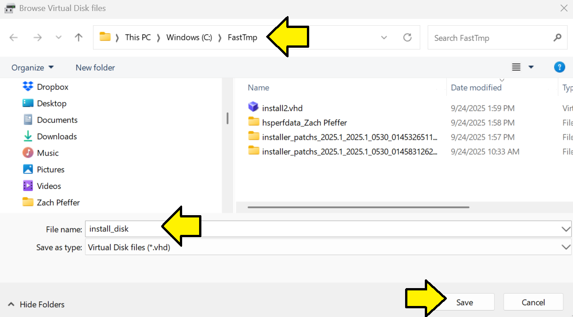Select the Dropbox folder in sidebar
This screenshot has width=573, height=317.
pyautogui.click(x=52, y=87)
